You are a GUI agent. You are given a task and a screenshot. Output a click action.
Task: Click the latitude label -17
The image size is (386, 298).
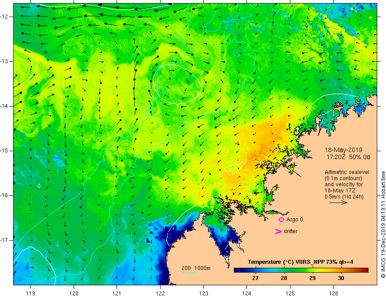pyautogui.click(x=4, y=240)
